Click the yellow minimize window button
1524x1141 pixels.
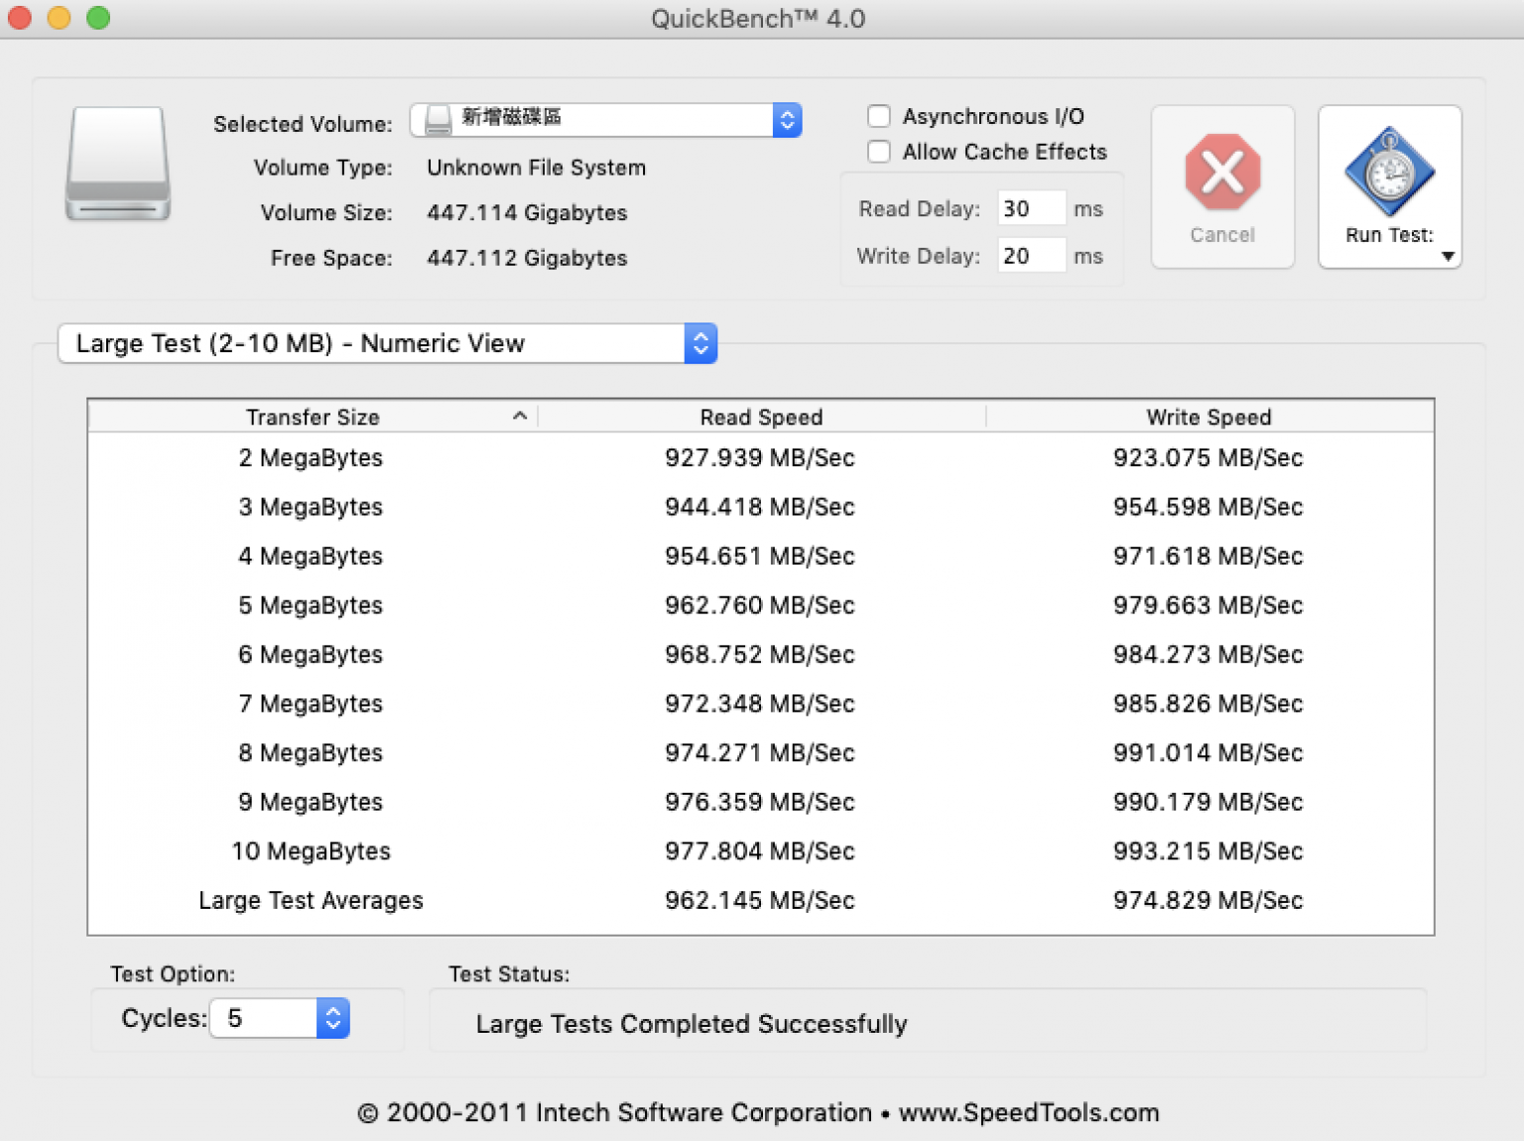[x=59, y=18]
